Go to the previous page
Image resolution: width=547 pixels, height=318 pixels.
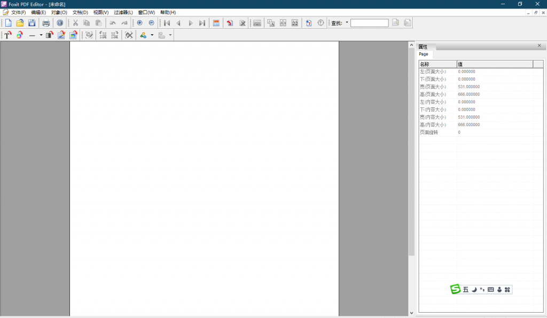click(178, 23)
